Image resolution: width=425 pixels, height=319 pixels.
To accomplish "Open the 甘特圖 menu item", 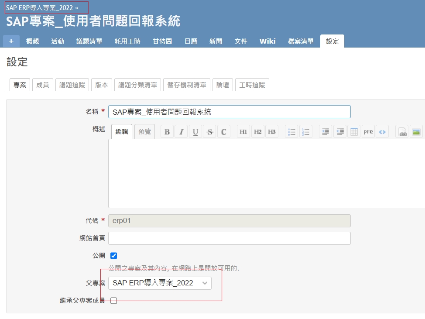I will [162, 41].
